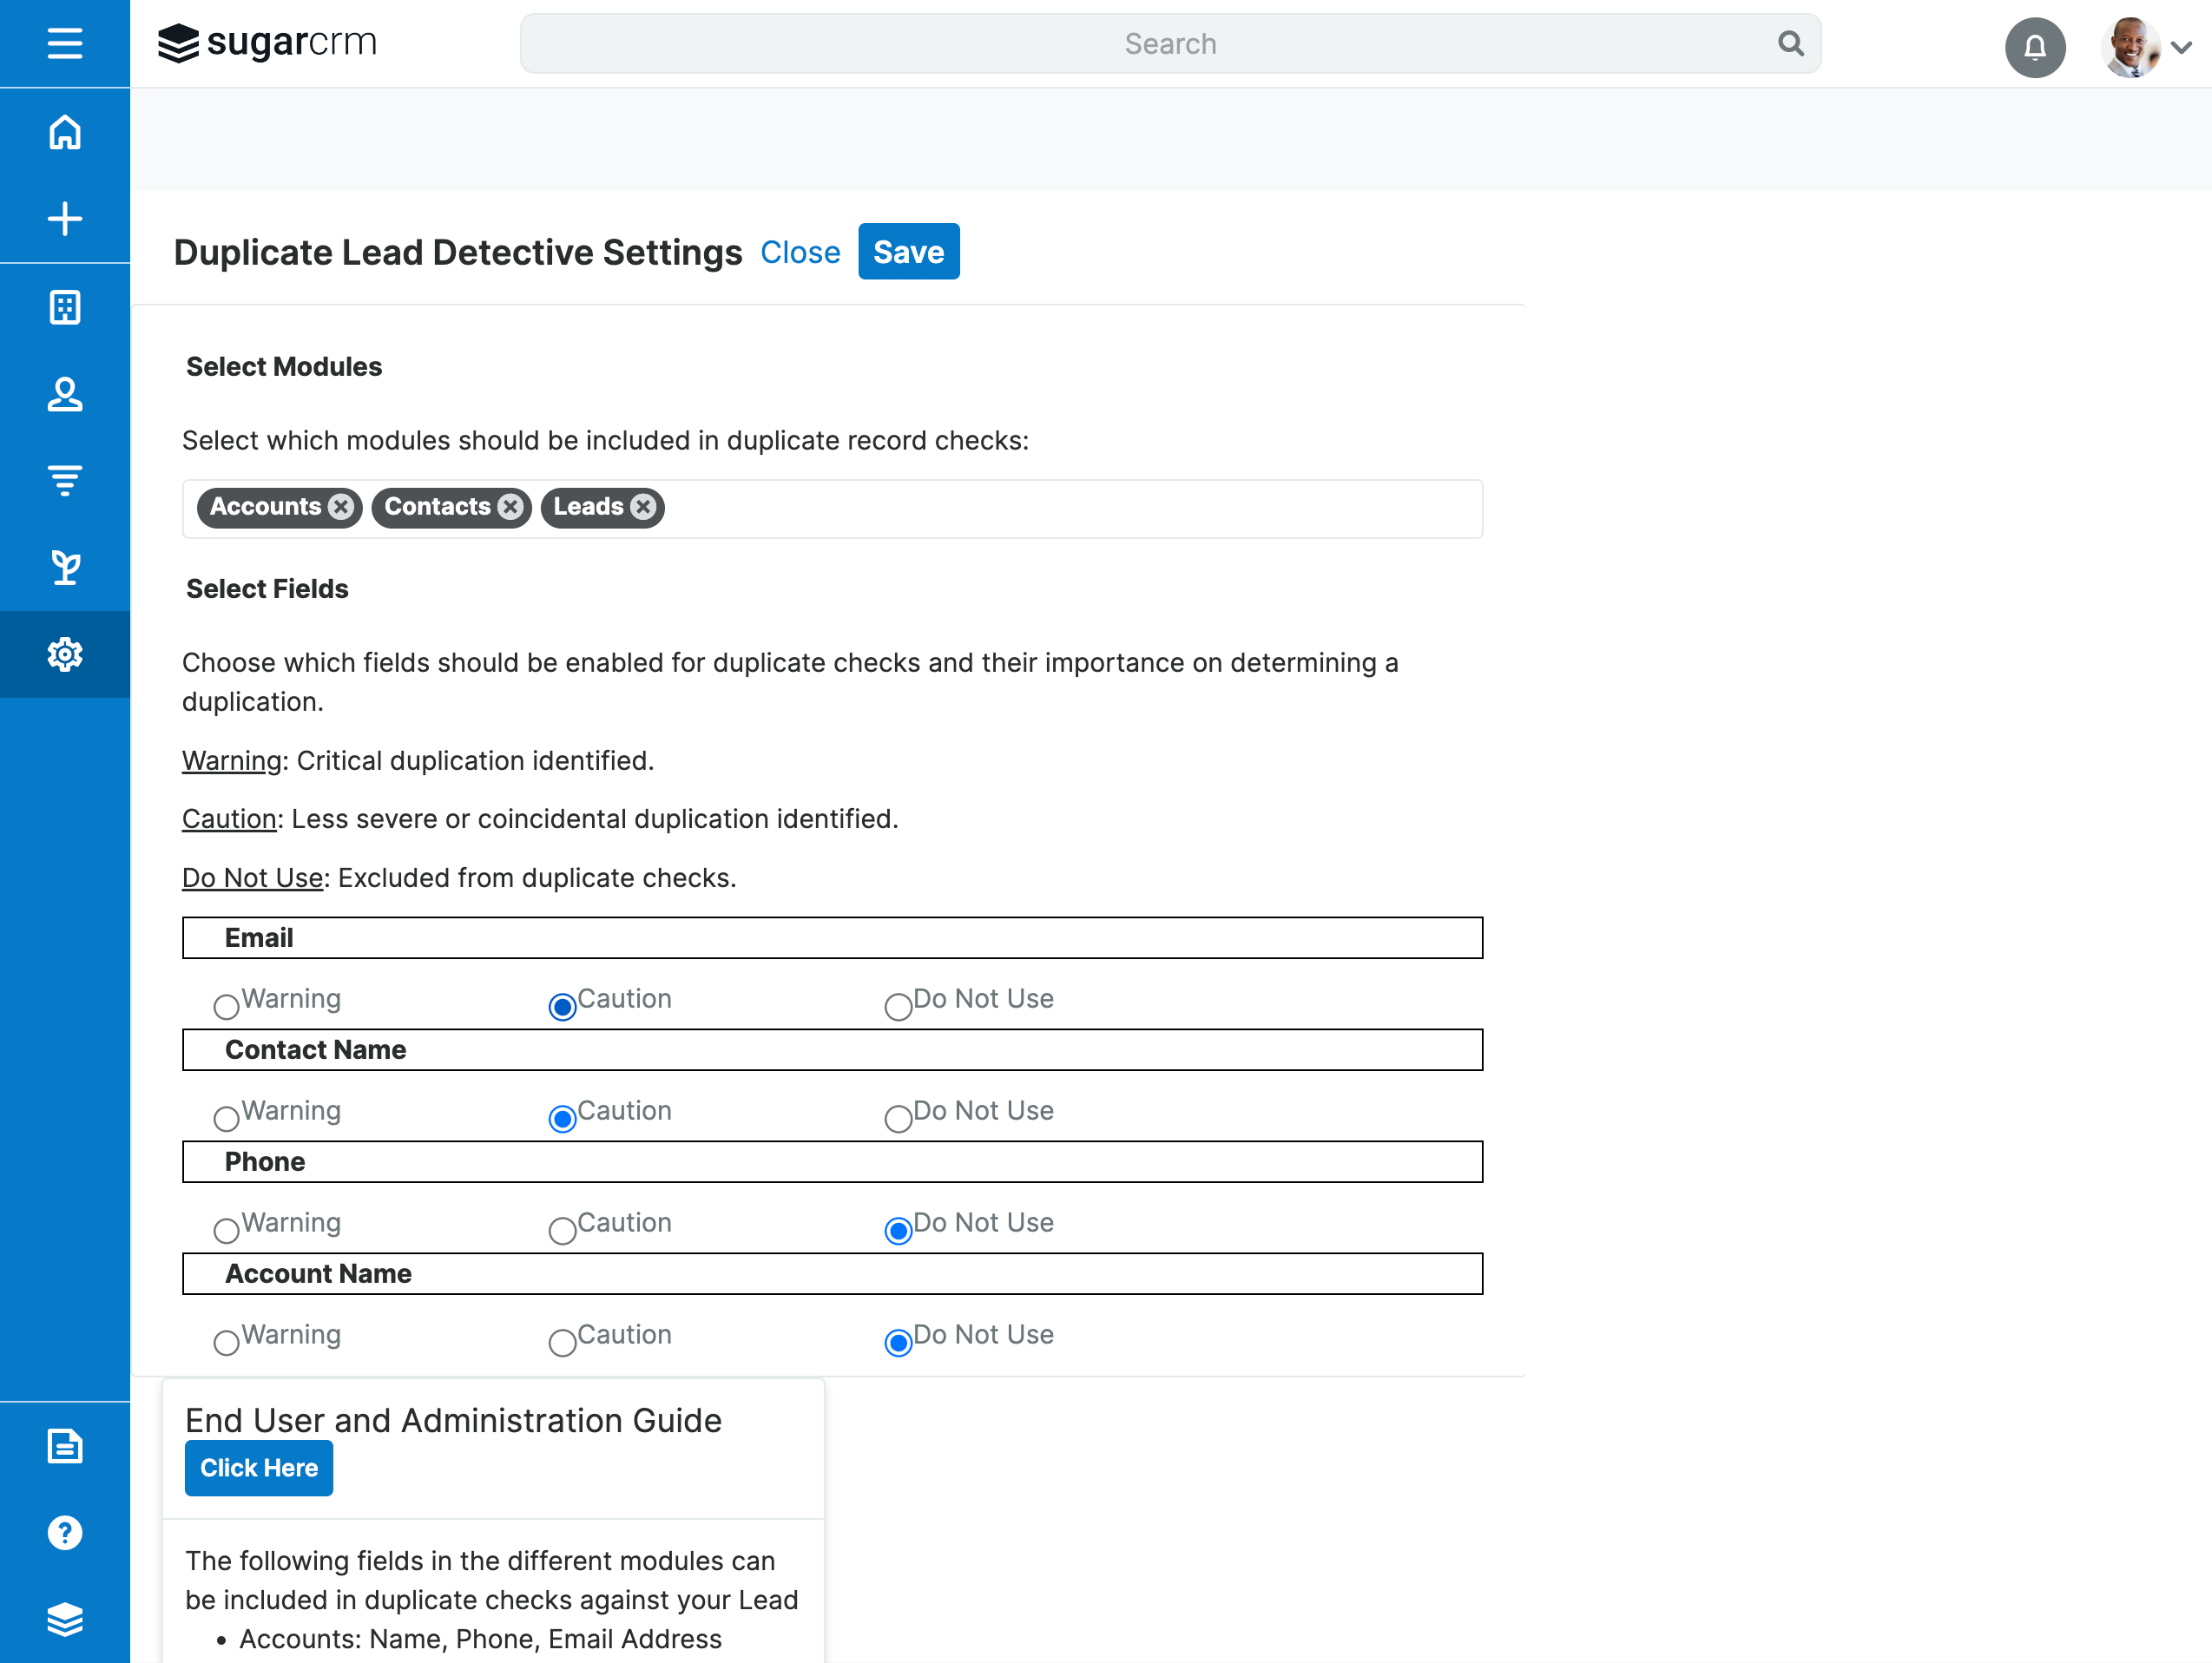Select Caution for Email field
Screen dimensions: 2212x1663
pyautogui.click(x=562, y=1006)
